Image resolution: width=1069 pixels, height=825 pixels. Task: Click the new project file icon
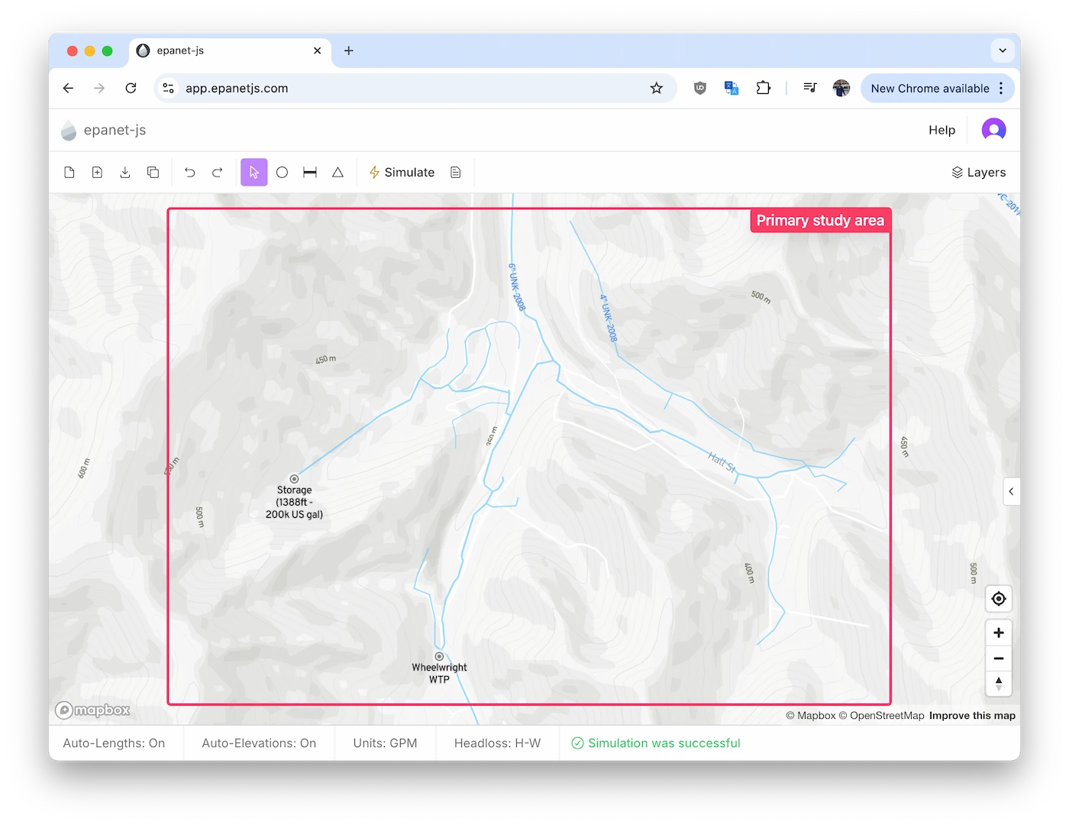tap(69, 173)
